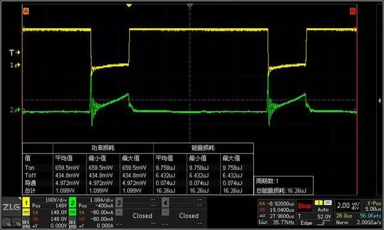384x230 pixels.
Task: Click the mouse icon beside the touch icon
Action: click(x=17, y=222)
